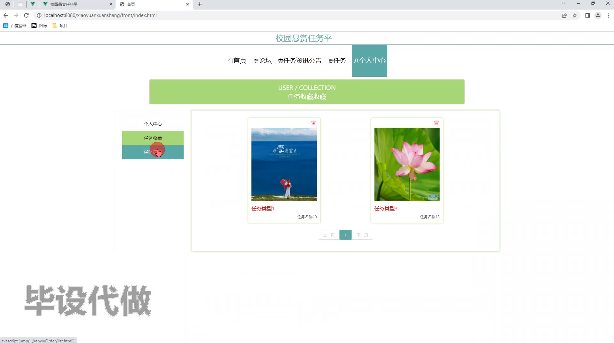Click the 任务名称13 card title
This screenshot has height=343, width=614.
coord(430,217)
